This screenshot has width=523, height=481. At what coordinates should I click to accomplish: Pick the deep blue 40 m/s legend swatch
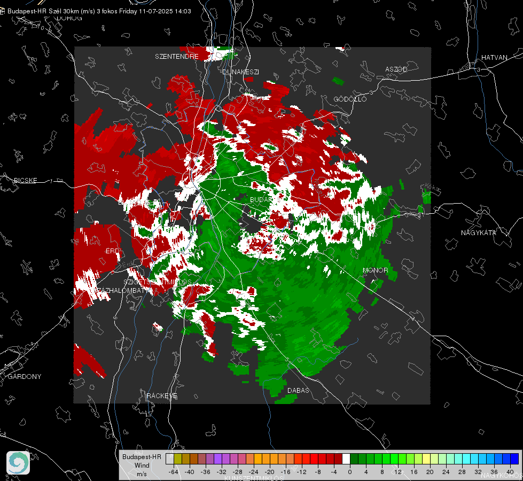[x=514, y=459]
